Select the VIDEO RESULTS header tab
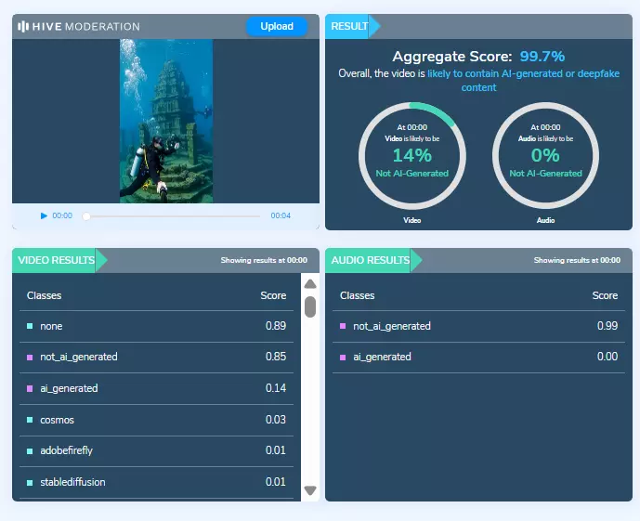This screenshot has height=521, width=640. pyautogui.click(x=57, y=260)
